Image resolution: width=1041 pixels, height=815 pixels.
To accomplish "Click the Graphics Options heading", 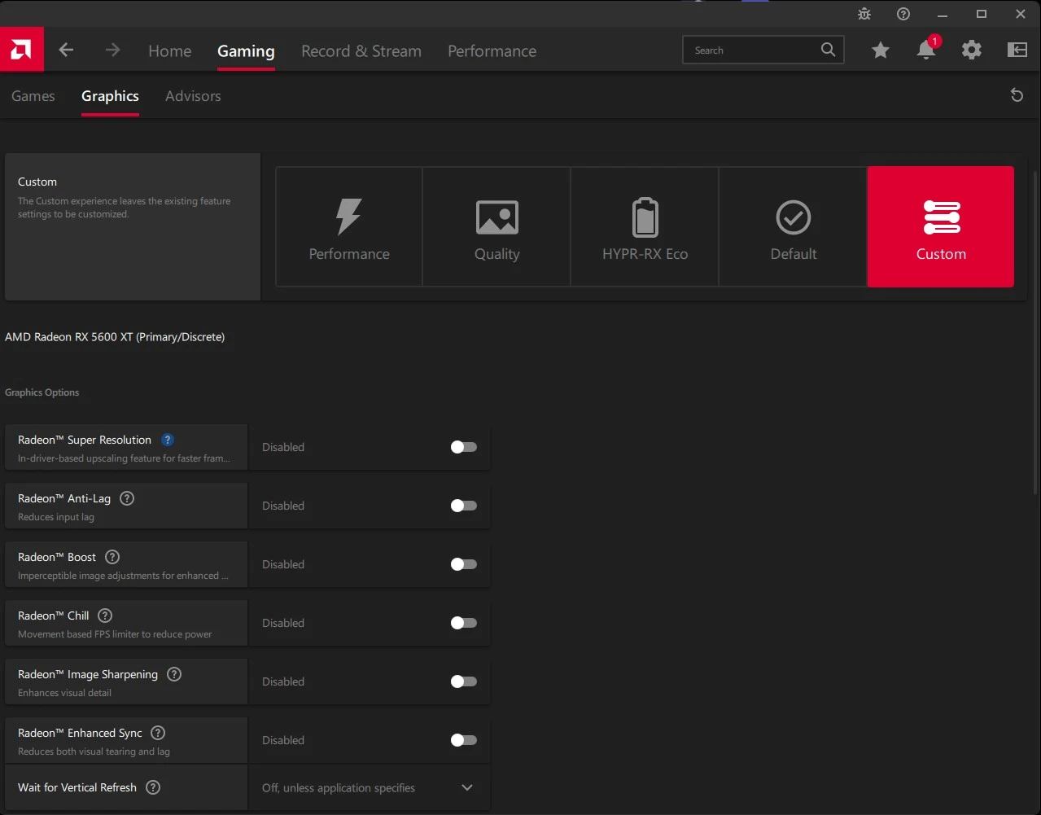I will 42,392.
